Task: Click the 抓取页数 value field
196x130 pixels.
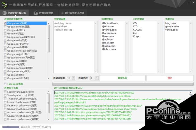Action: (93, 78)
